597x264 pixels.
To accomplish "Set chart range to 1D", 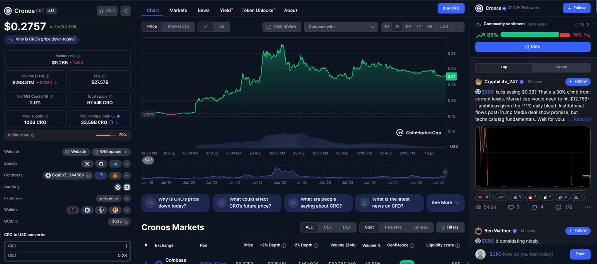I will coord(387,27).
